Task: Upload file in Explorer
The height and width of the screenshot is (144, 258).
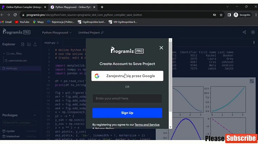Action: point(35,44)
